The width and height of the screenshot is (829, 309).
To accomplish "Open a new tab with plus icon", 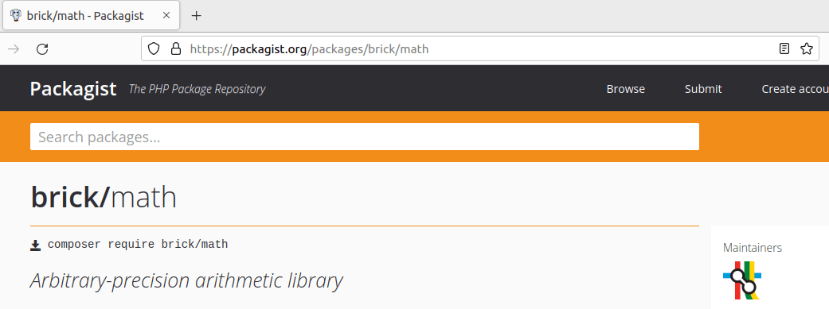I will pyautogui.click(x=196, y=15).
